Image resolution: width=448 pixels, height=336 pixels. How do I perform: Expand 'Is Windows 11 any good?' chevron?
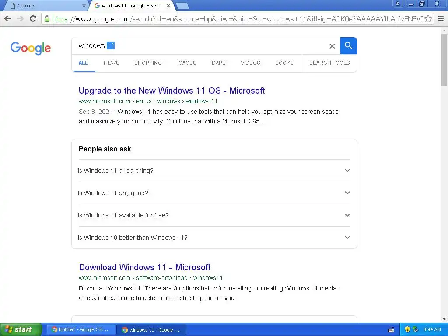pyautogui.click(x=347, y=193)
